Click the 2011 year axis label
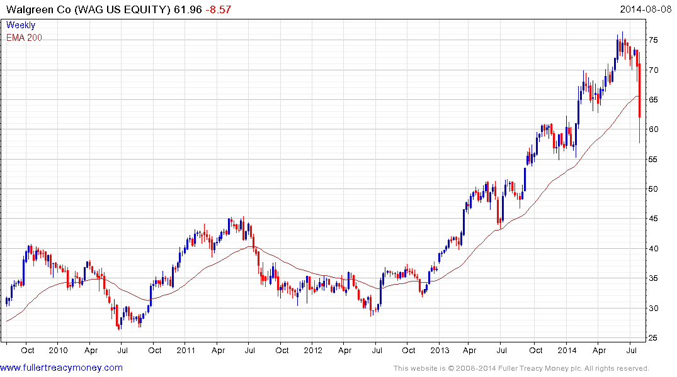Screen dimensions: 677x377 point(186,350)
